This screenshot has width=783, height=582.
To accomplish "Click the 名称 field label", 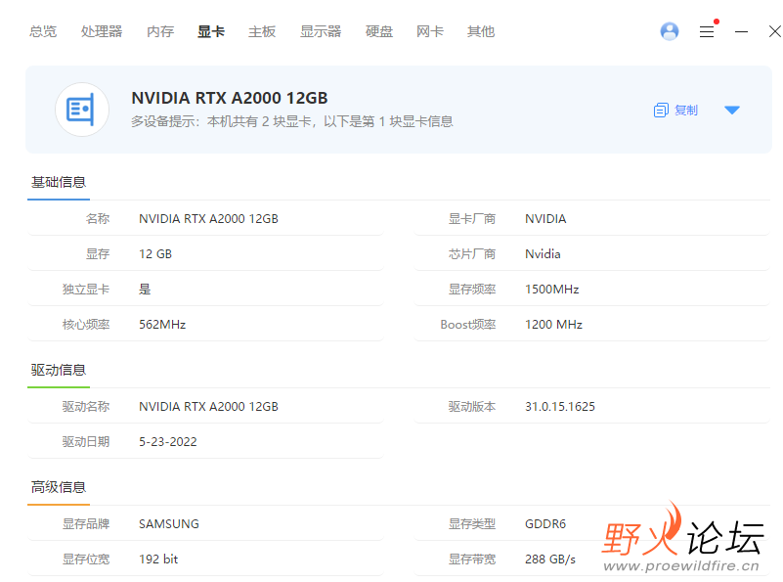I will tap(98, 219).
